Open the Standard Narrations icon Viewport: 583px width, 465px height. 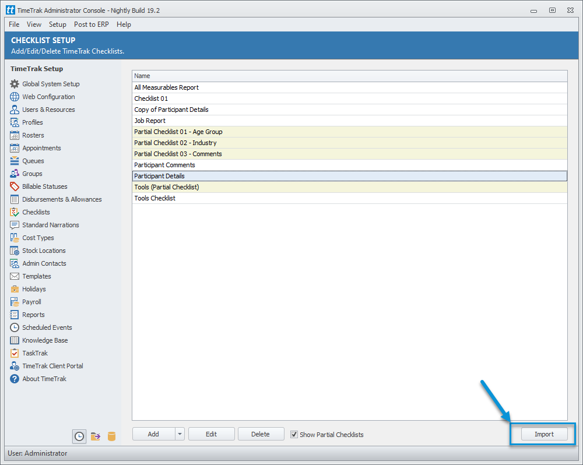(15, 225)
